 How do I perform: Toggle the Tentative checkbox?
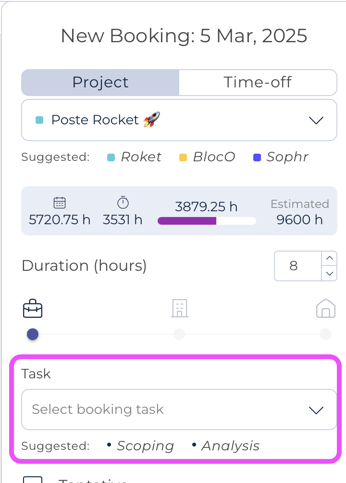click(33, 479)
